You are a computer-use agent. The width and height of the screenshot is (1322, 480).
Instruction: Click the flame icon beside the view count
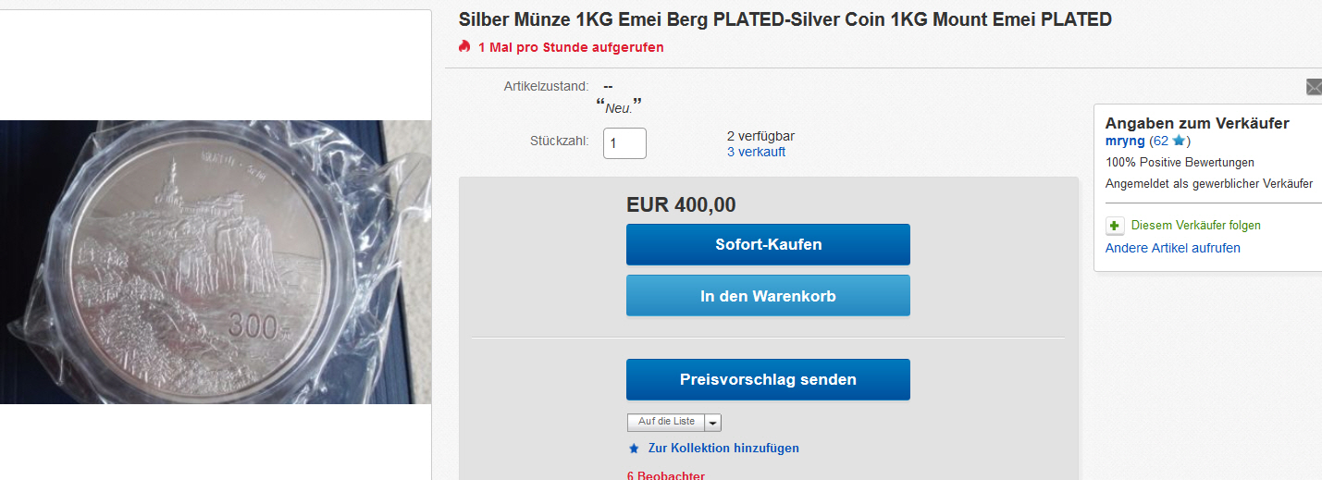point(464,46)
